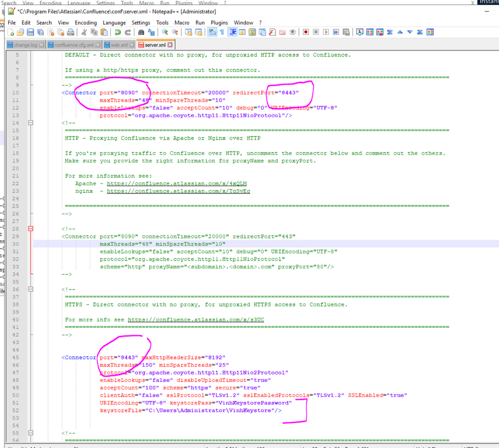Undo the last edit with green arrow
Viewport: 499px width, 448px height.
click(x=118, y=32)
